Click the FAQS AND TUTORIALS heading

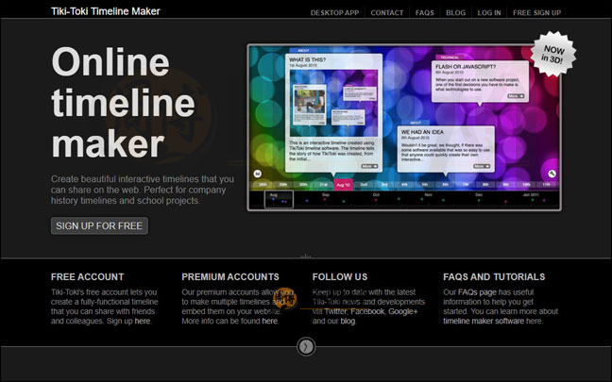pos(494,276)
